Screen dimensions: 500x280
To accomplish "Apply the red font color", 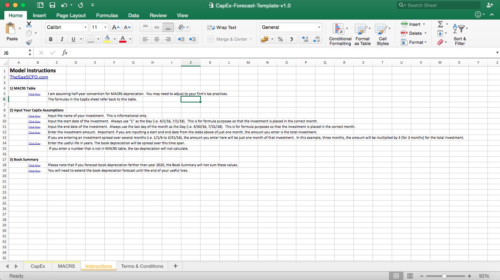I will (123, 39).
